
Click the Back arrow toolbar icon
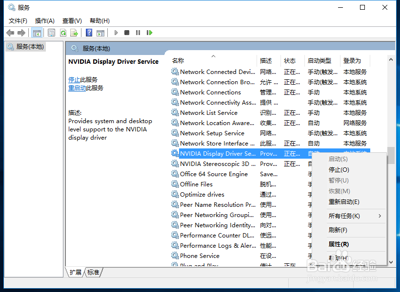pyautogui.click(x=10, y=33)
